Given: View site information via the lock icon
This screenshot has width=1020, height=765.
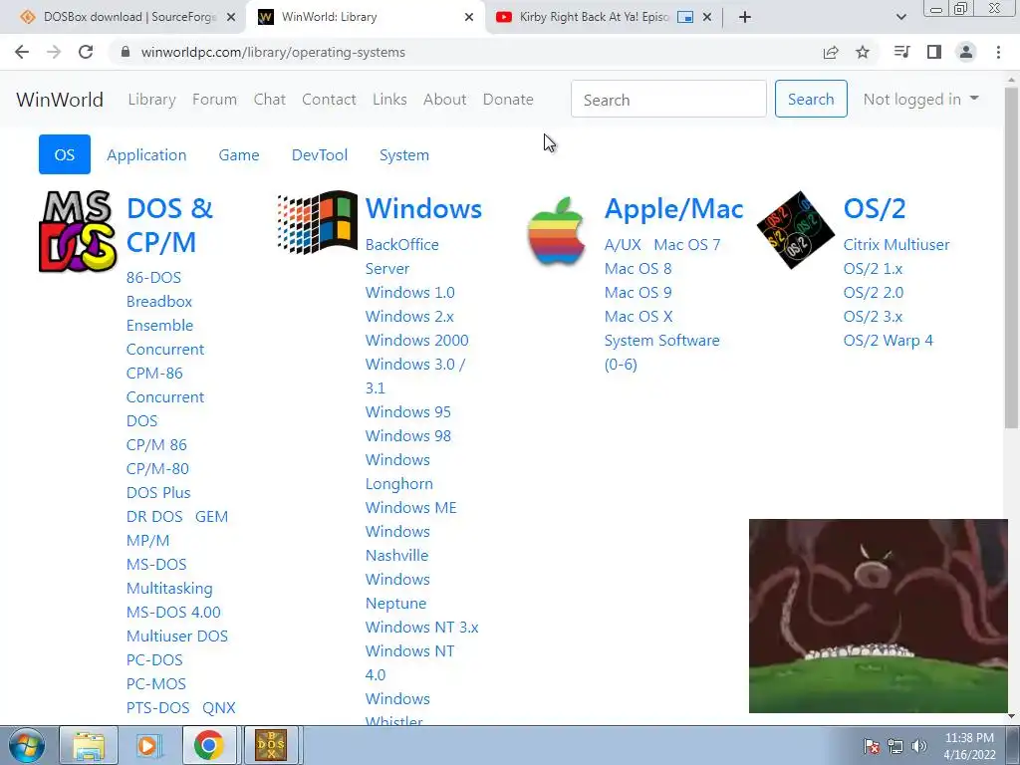Looking at the screenshot, I should [x=126, y=52].
